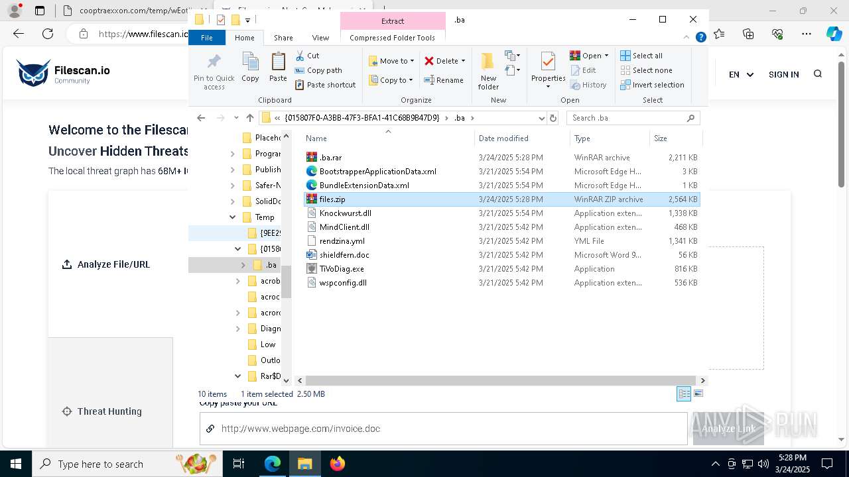Click the Edit ribbon button
This screenshot has width=849, height=477.
(583, 70)
